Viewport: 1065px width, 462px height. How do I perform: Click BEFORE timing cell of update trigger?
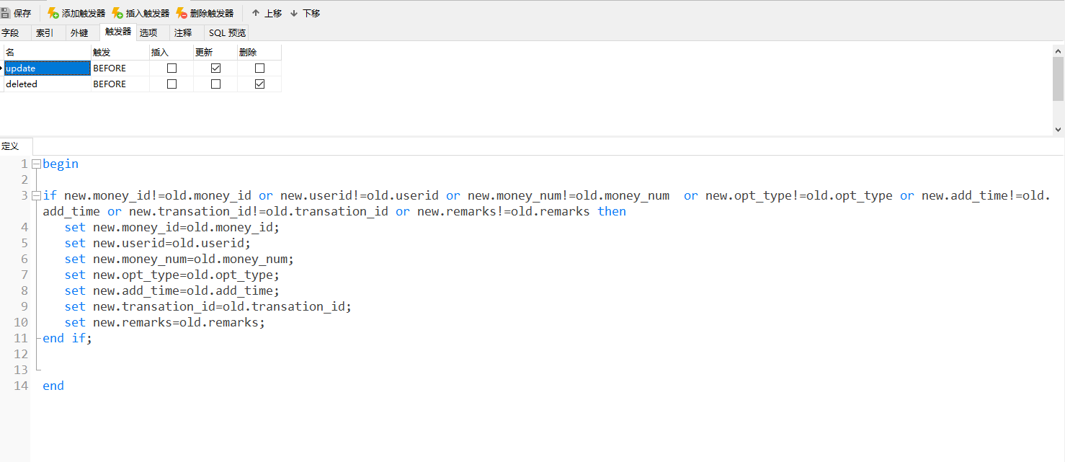(119, 68)
